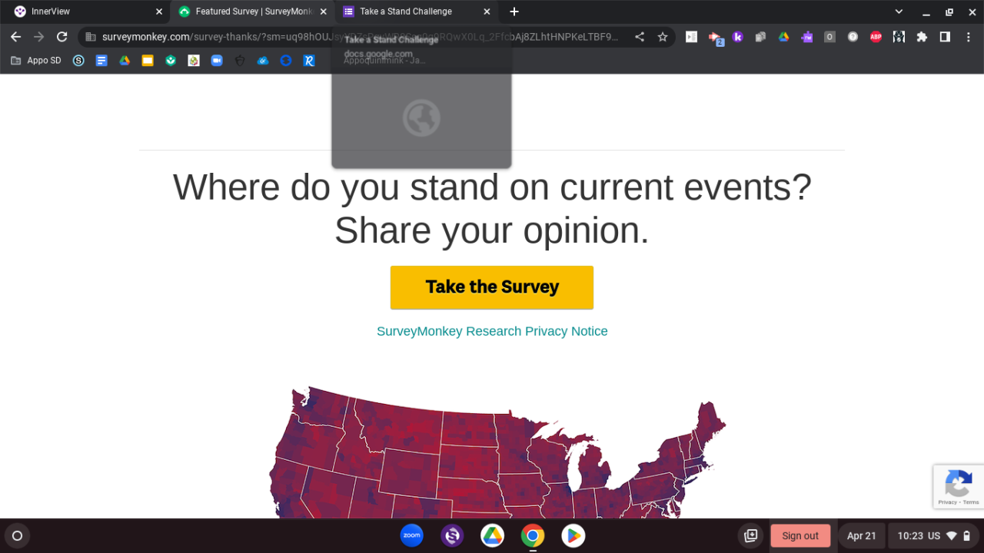
Task: Open Google Play Store from the shelf
Action: [x=573, y=535]
